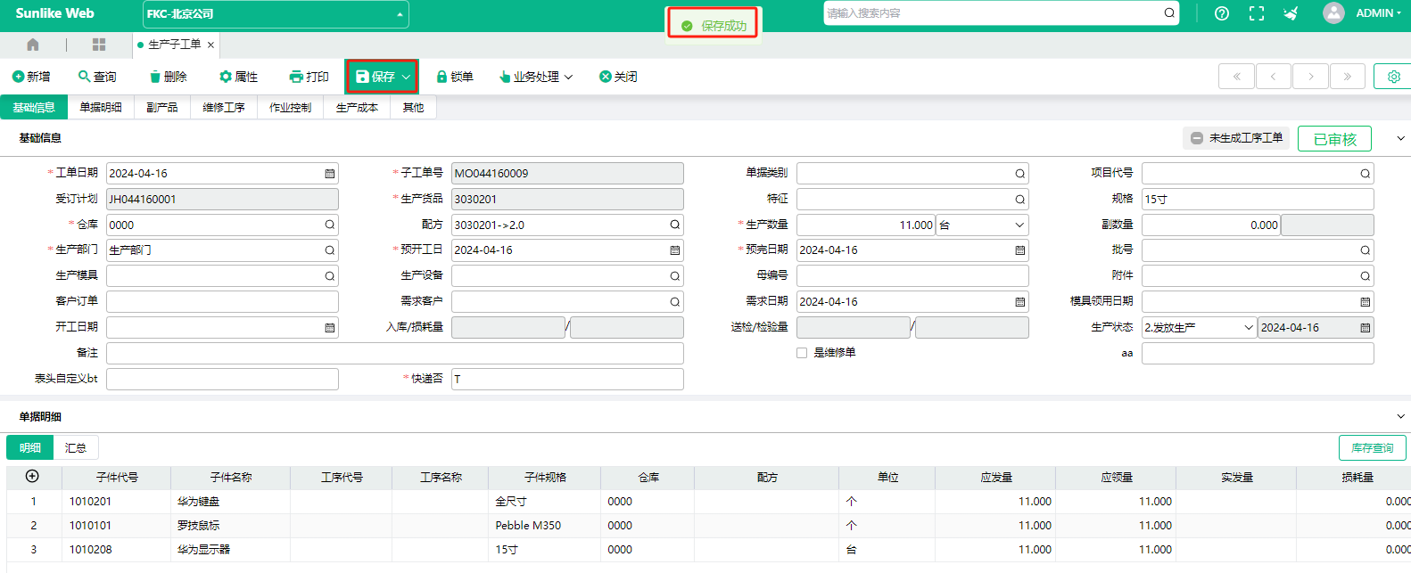Add a row with the plus icon in 明细 table
Viewport: 1411px width, 573px height.
tap(32, 477)
